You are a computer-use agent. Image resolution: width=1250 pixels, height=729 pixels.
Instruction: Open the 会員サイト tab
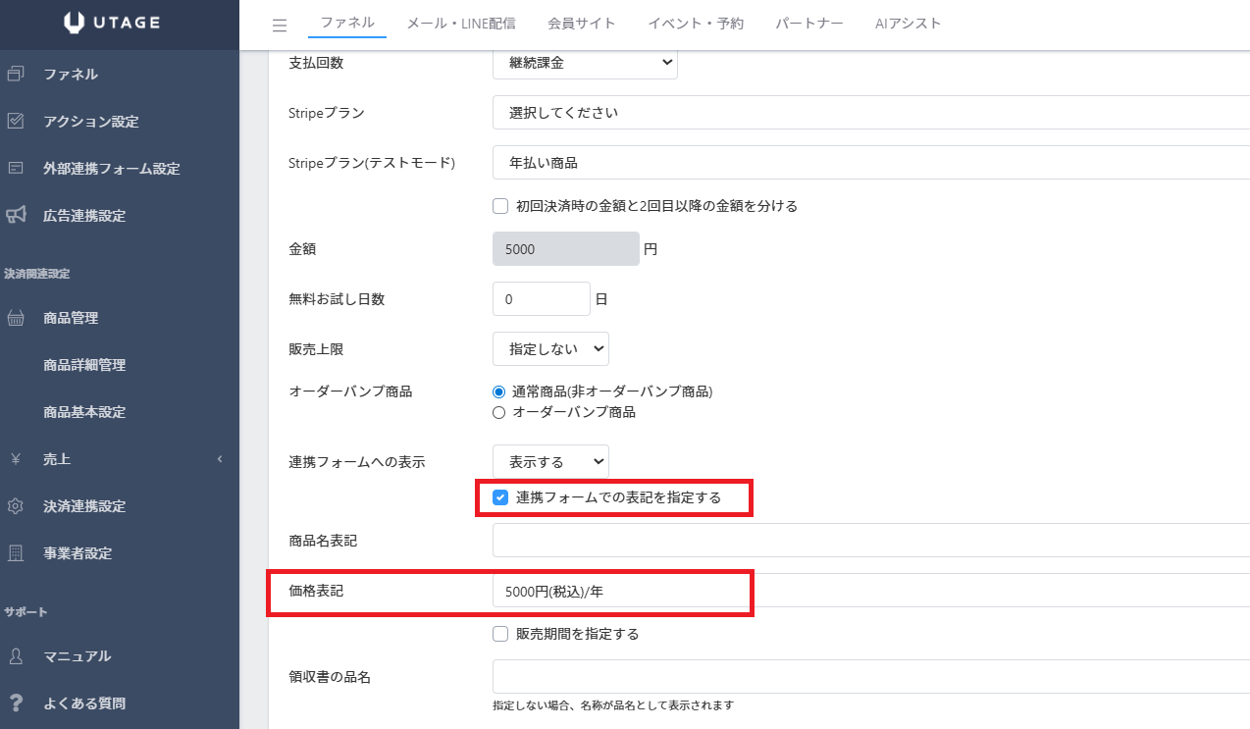pyautogui.click(x=583, y=24)
